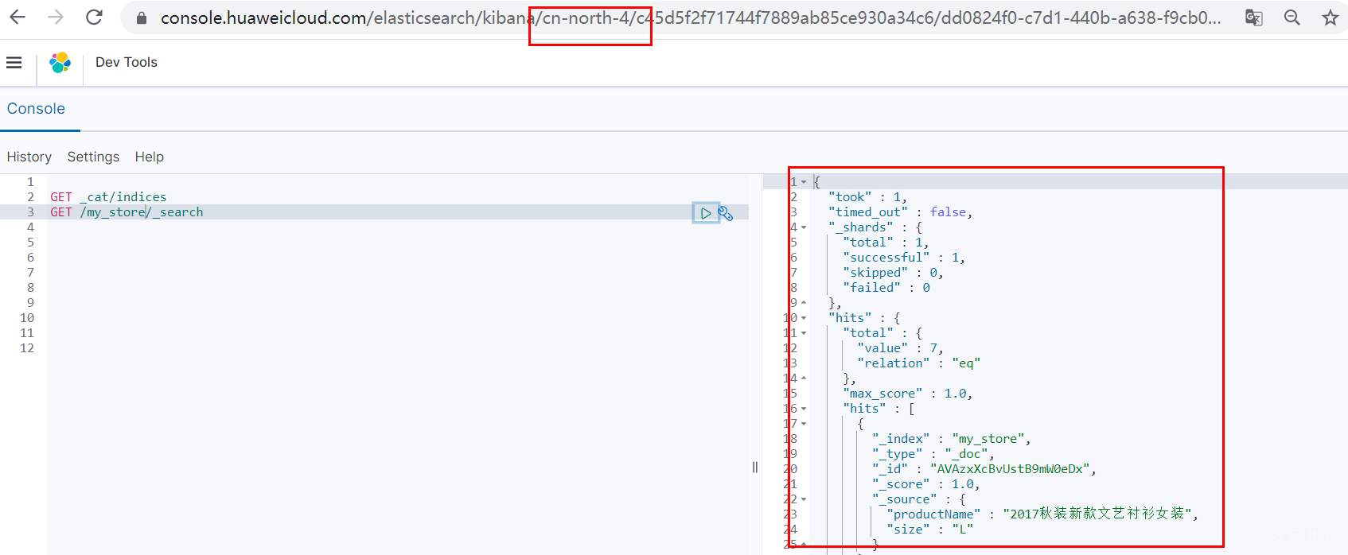Click the "skipped" : 0 response line
Screen dimensions: 1348x555
[893, 273]
